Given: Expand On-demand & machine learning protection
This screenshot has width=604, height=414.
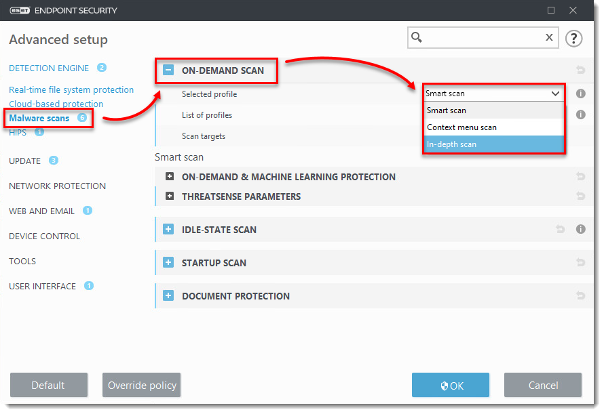Looking at the screenshot, I should [x=170, y=176].
